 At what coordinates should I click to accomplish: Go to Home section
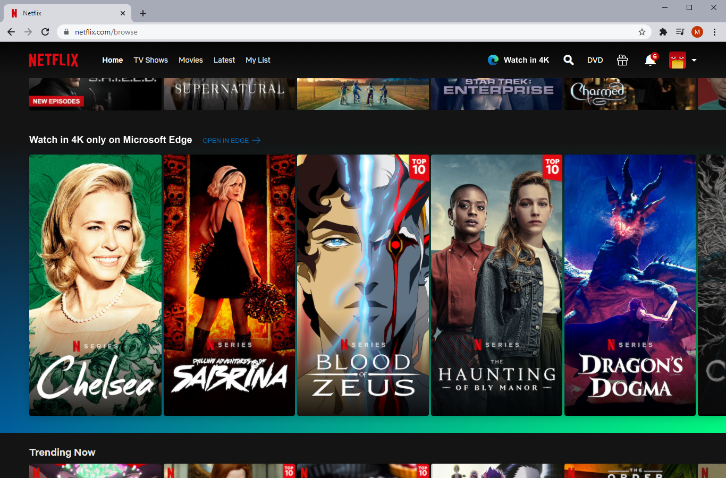[x=113, y=60]
